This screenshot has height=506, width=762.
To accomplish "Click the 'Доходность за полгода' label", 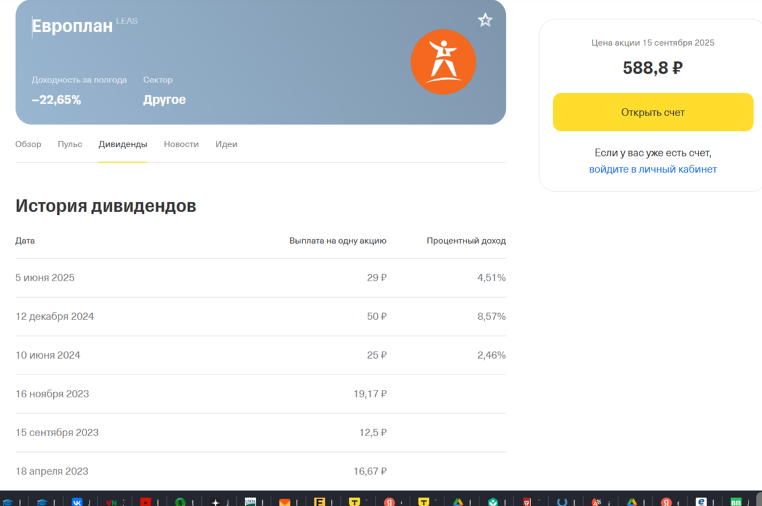I will click(x=79, y=80).
